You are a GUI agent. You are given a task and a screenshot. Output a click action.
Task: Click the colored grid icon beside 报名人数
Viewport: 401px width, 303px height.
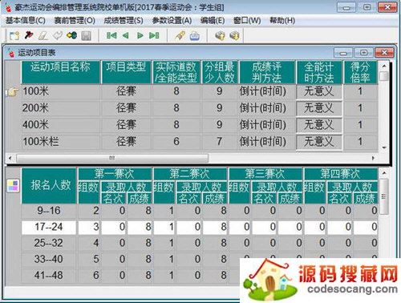click(14, 185)
